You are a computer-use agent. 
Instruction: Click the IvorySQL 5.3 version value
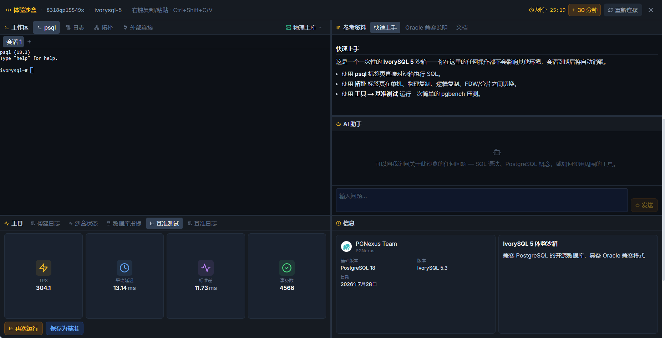pyautogui.click(x=432, y=268)
